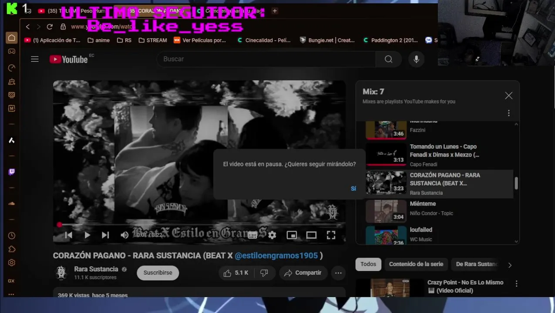Open Mix playlist three-dots options
555x313 pixels.
click(508, 113)
